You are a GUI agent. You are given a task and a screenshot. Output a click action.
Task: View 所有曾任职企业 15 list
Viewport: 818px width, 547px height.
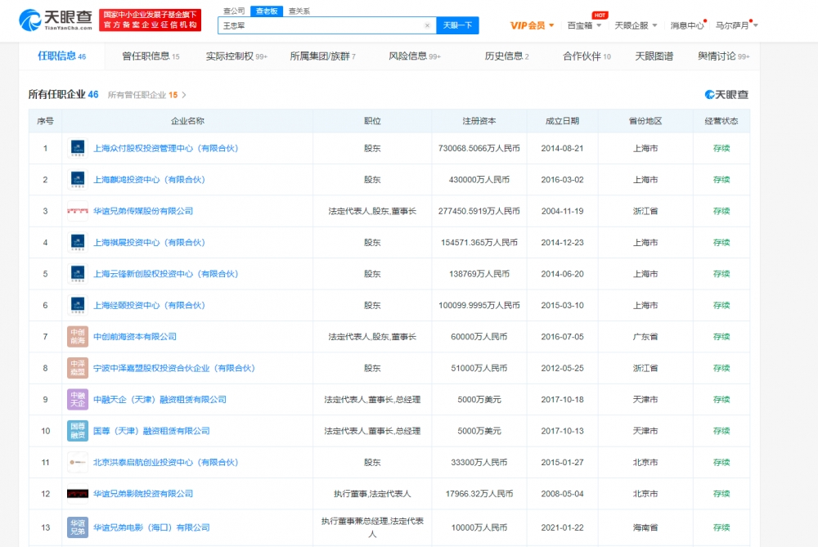tap(147, 95)
